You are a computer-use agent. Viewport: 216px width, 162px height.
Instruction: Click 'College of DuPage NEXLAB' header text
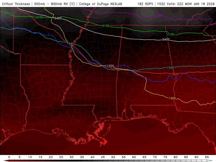click(x=100, y=4)
